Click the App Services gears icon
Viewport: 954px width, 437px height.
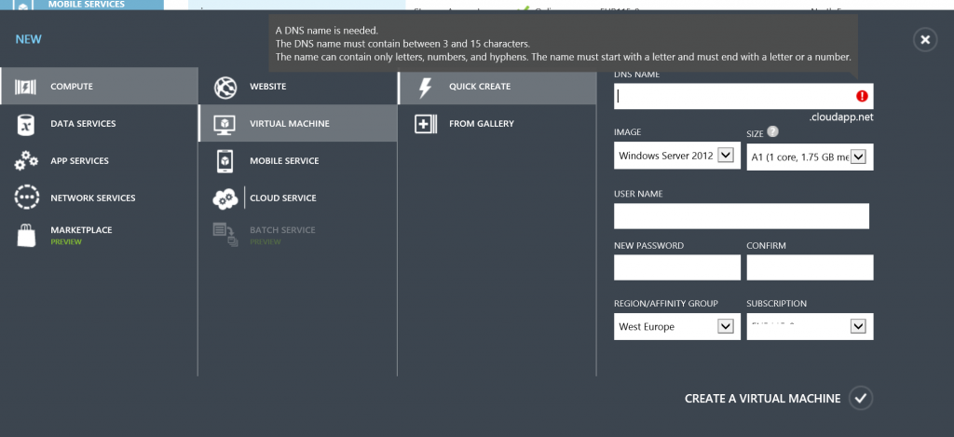coord(25,160)
